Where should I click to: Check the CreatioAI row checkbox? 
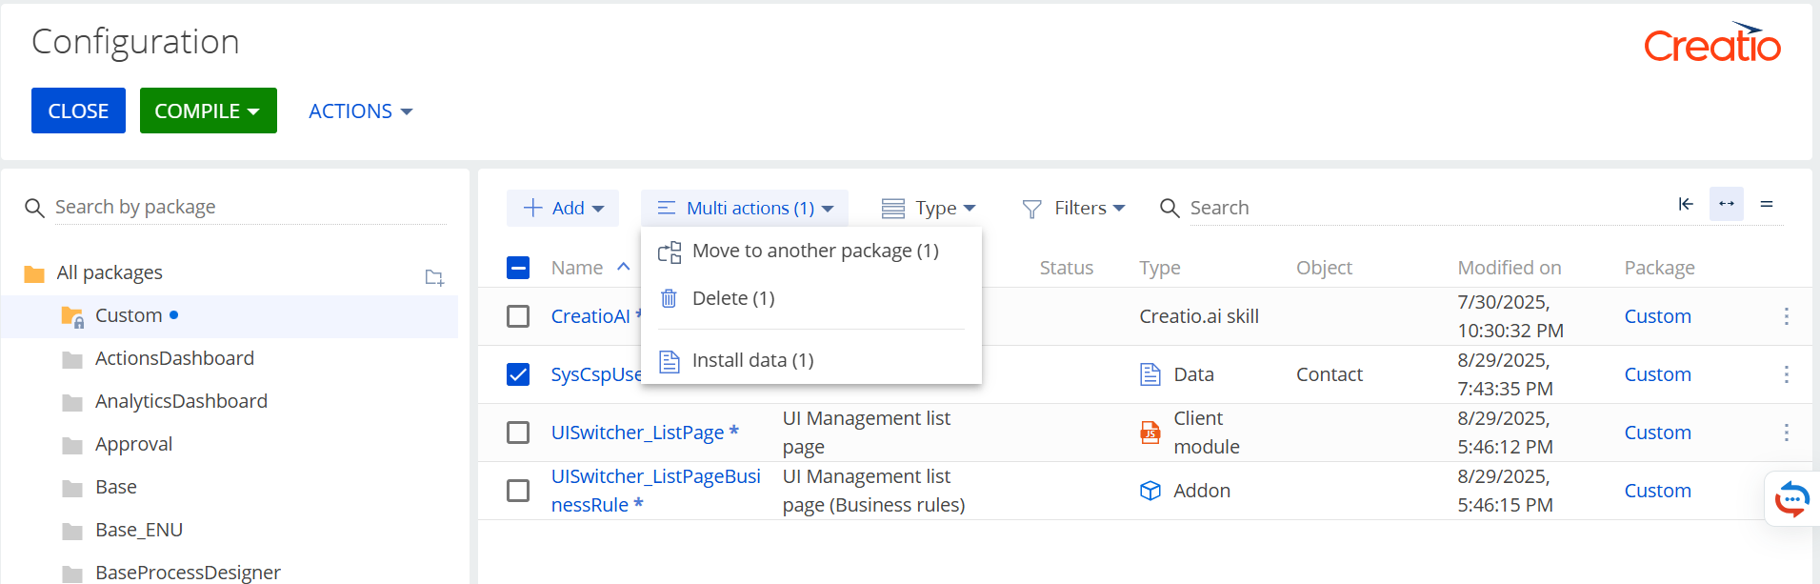tap(518, 316)
